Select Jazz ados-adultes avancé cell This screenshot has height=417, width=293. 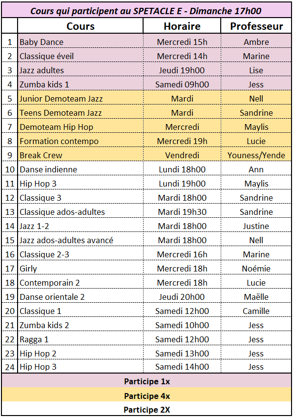coord(80,240)
